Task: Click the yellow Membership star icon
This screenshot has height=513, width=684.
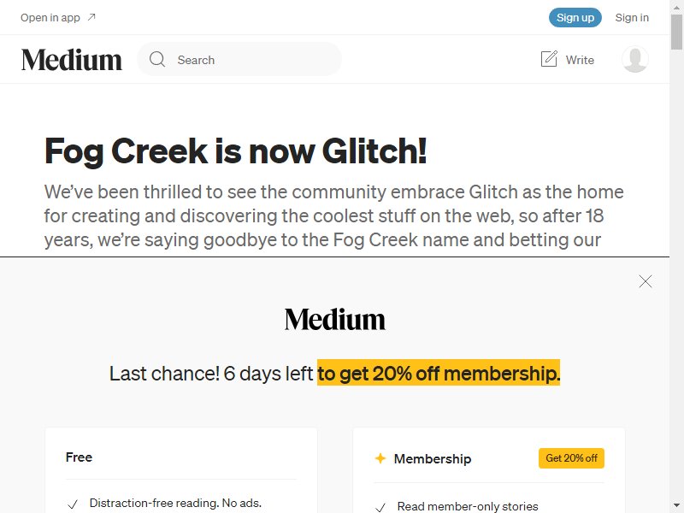Action: pos(380,458)
